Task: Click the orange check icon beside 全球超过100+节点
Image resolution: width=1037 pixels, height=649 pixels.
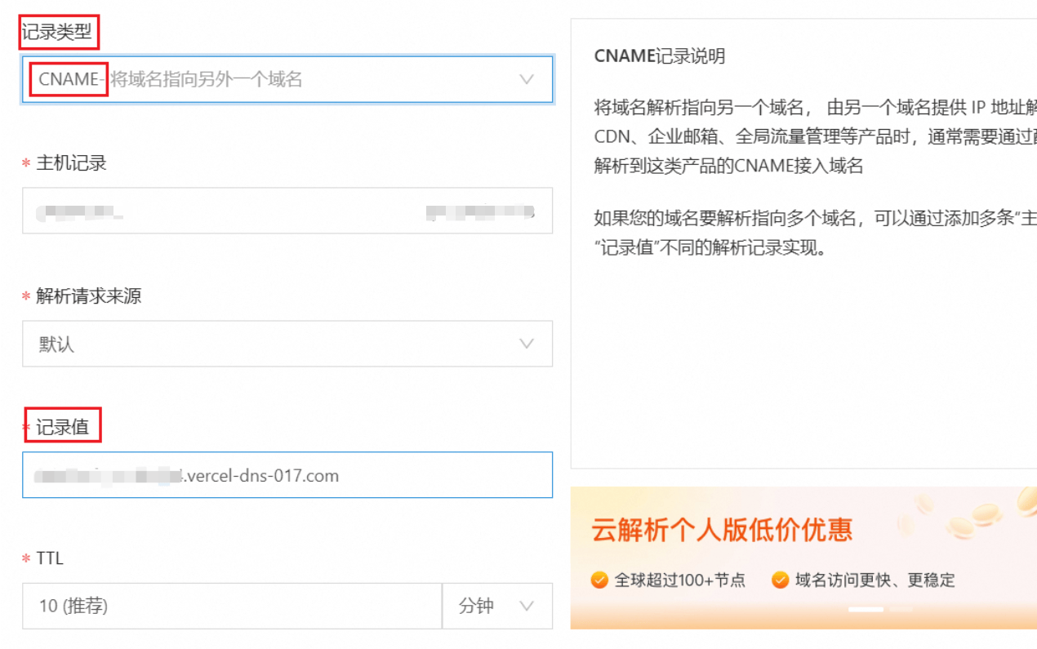Action: coord(600,580)
